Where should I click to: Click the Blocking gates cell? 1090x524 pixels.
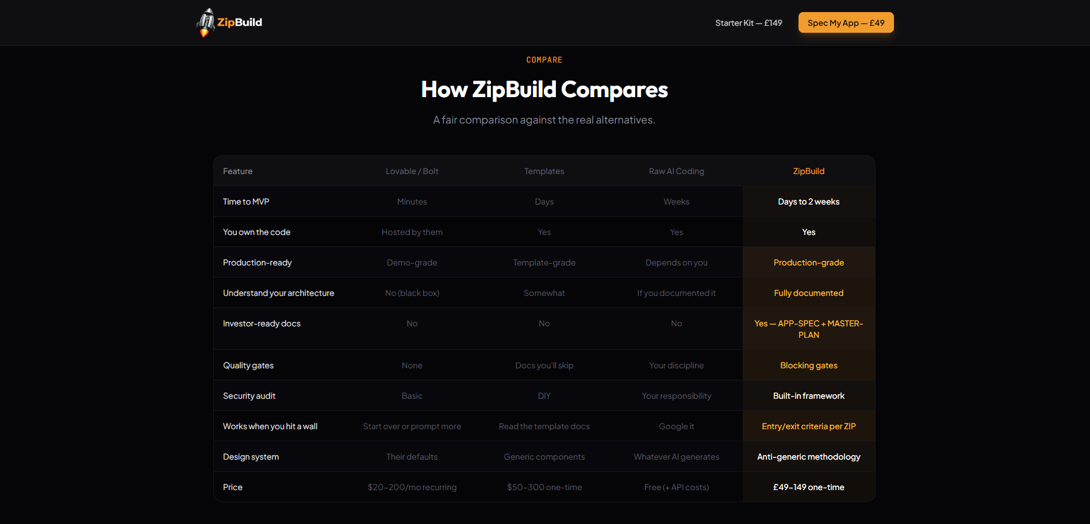click(808, 365)
